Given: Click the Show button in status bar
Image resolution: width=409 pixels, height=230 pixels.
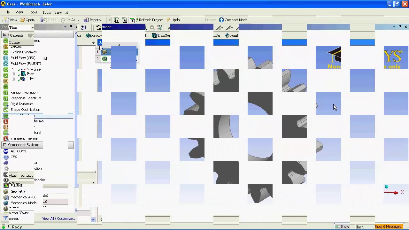Looking at the screenshot, I should click(342, 226).
